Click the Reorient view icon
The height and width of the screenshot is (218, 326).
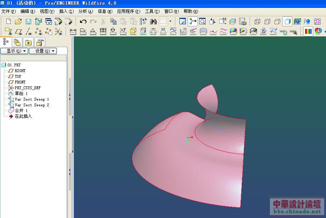coord(212,21)
